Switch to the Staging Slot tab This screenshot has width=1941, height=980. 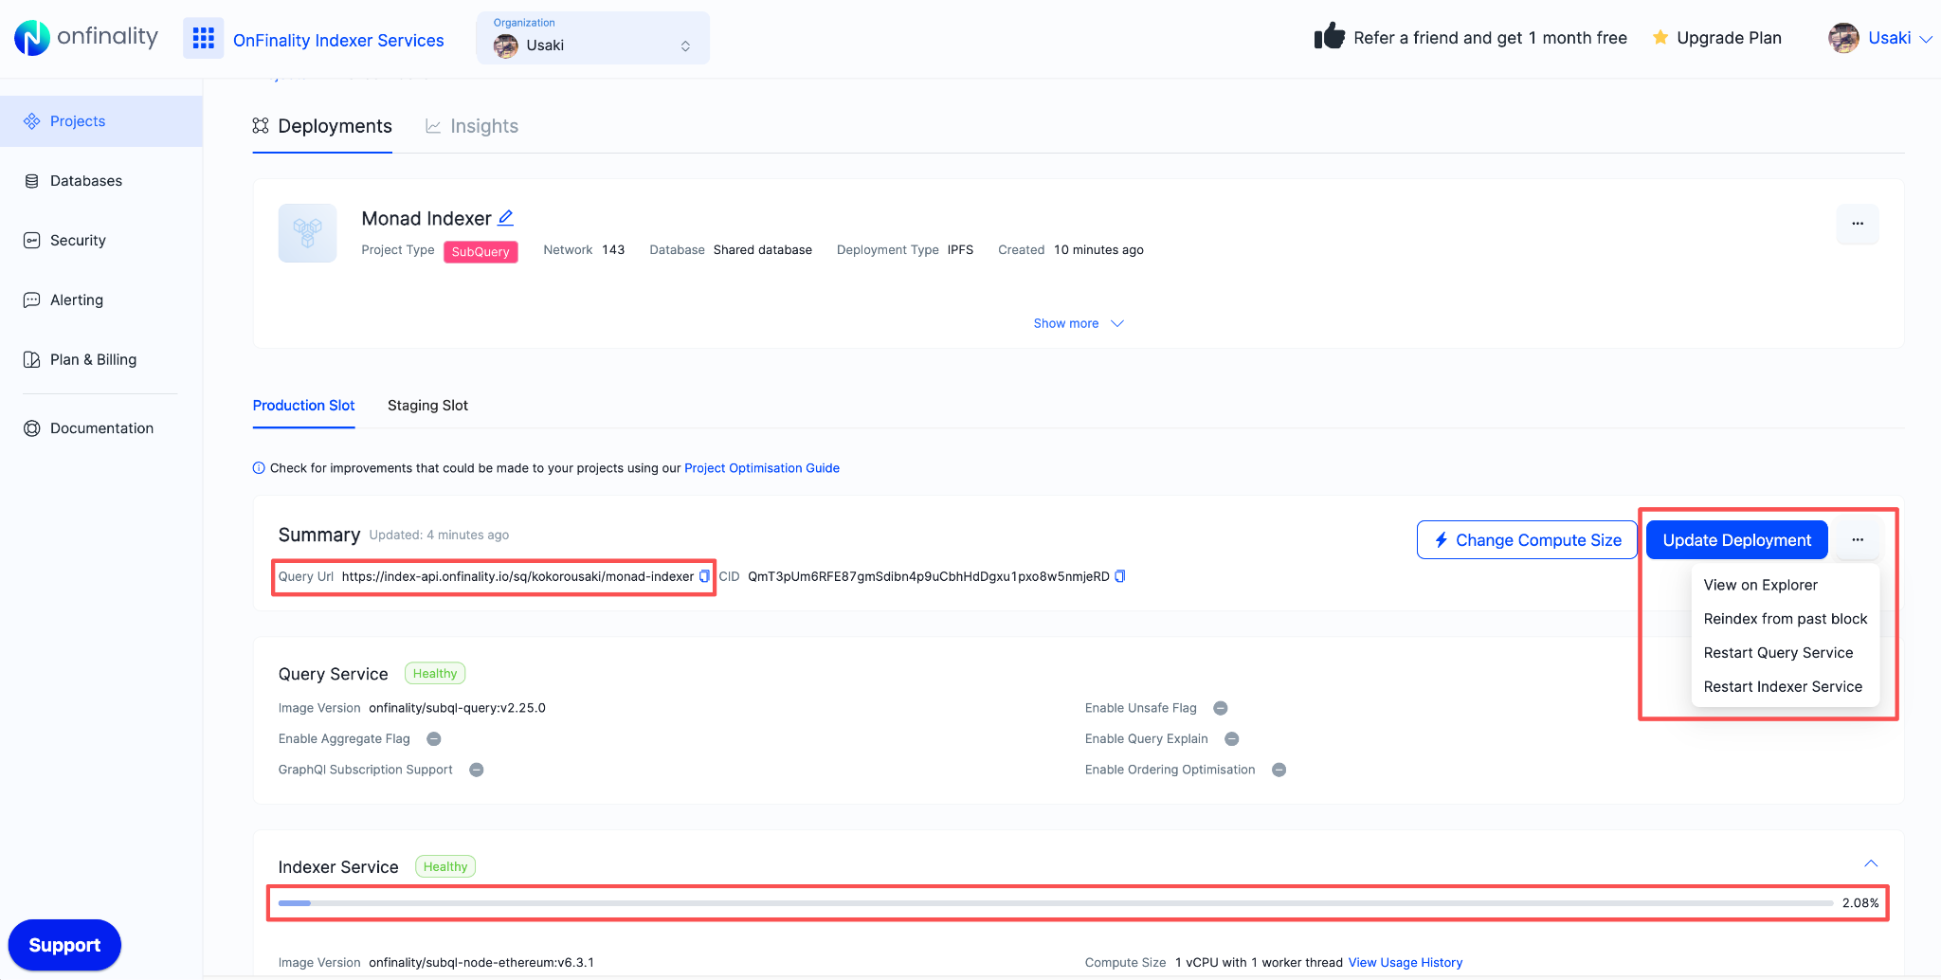pos(426,405)
